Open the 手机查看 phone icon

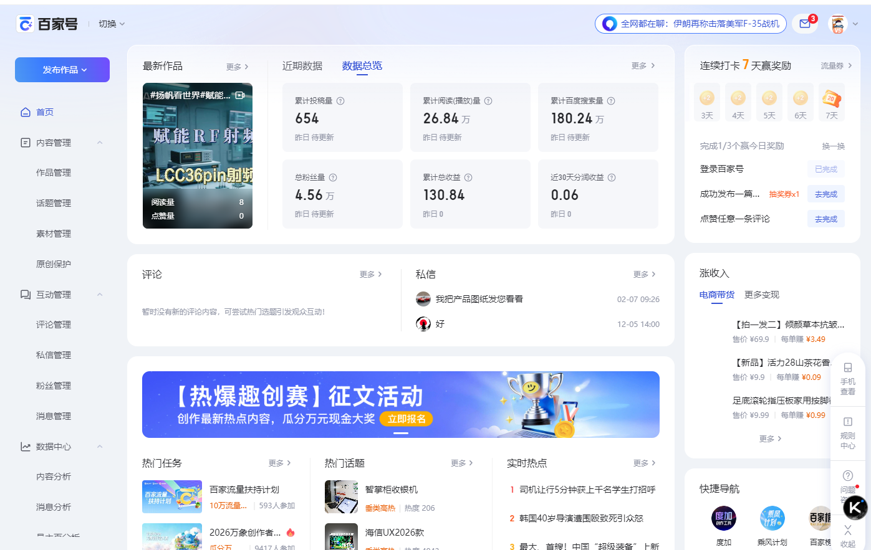click(848, 367)
